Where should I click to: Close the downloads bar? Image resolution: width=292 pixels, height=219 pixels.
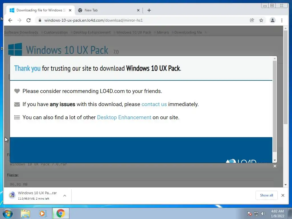pyautogui.click(x=283, y=195)
